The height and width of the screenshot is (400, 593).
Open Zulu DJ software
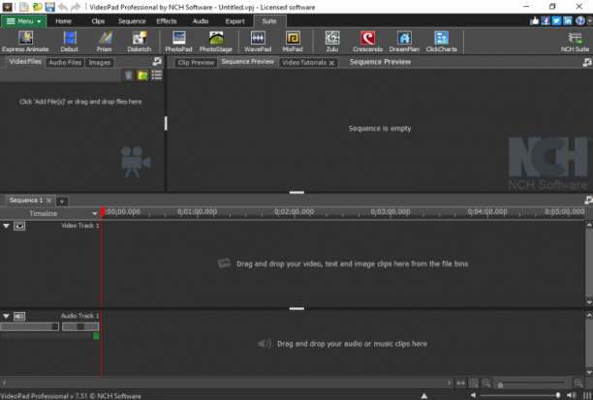point(332,42)
